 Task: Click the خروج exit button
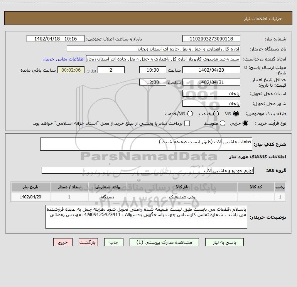coord(63,242)
